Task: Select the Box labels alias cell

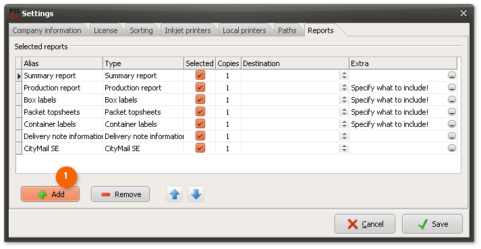Action: [63, 100]
